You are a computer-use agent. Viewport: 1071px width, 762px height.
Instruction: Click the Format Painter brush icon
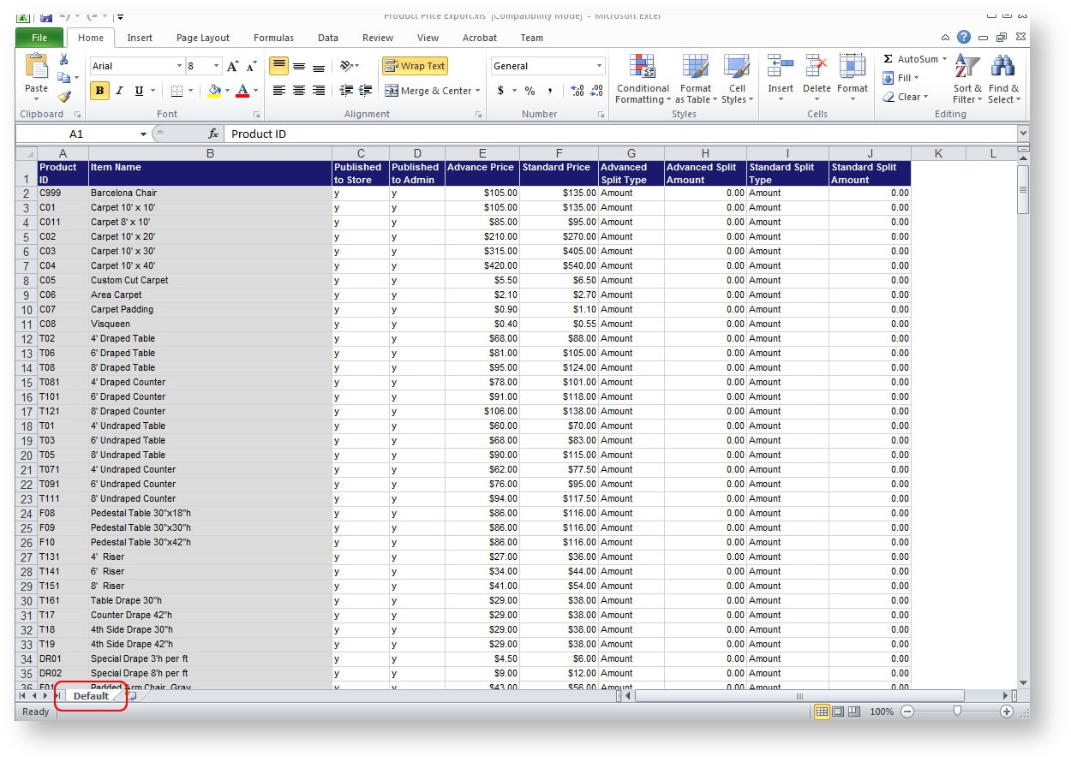coord(64,97)
